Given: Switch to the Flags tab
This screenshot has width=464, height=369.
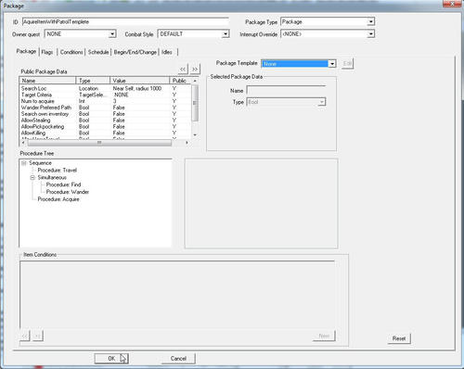Looking at the screenshot, I should click(x=47, y=52).
